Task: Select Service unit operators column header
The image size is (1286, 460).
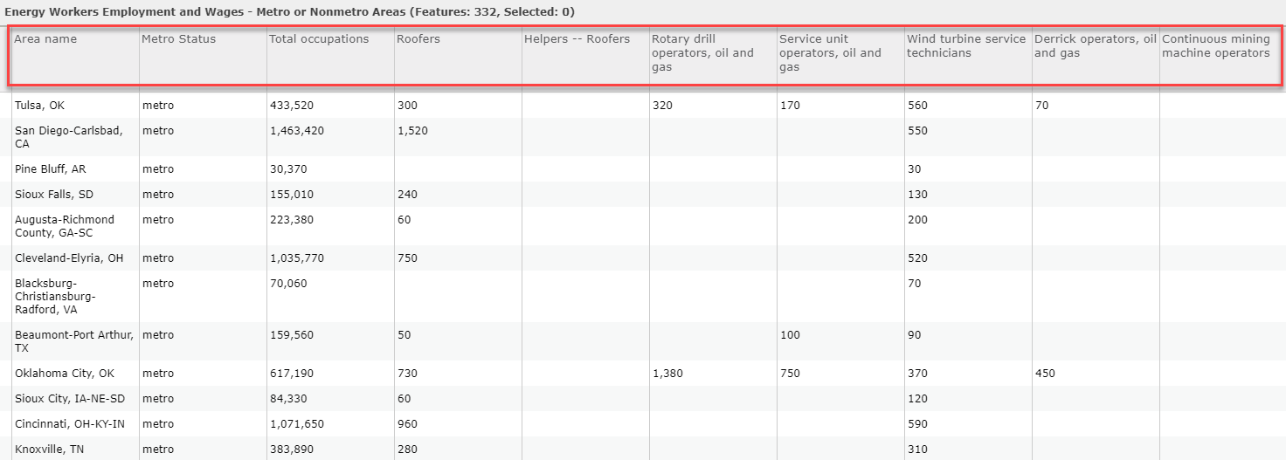Action: click(840, 56)
